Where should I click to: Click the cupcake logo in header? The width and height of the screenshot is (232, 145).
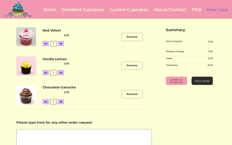pyautogui.click(x=18, y=9)
